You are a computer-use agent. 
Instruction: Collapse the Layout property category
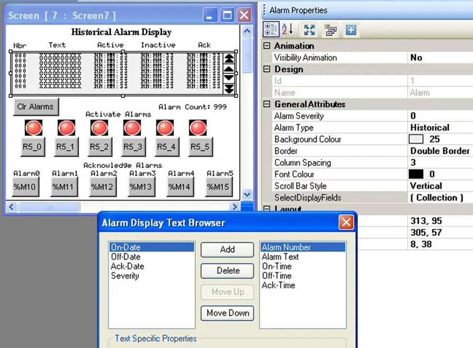pos(267,208)
